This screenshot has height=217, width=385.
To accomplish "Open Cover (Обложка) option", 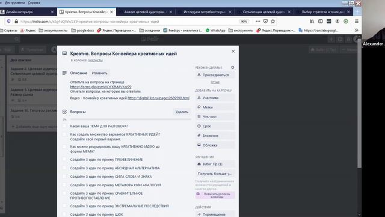I will tap(215, 145).
